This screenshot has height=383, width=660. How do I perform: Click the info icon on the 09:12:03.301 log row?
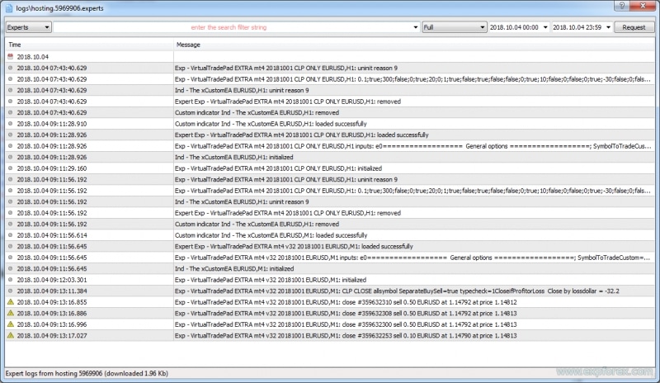9,279
